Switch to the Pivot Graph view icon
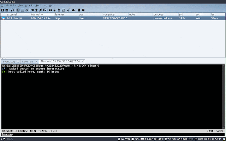Viewport: 226px width, 141px height. pos(18,10)
